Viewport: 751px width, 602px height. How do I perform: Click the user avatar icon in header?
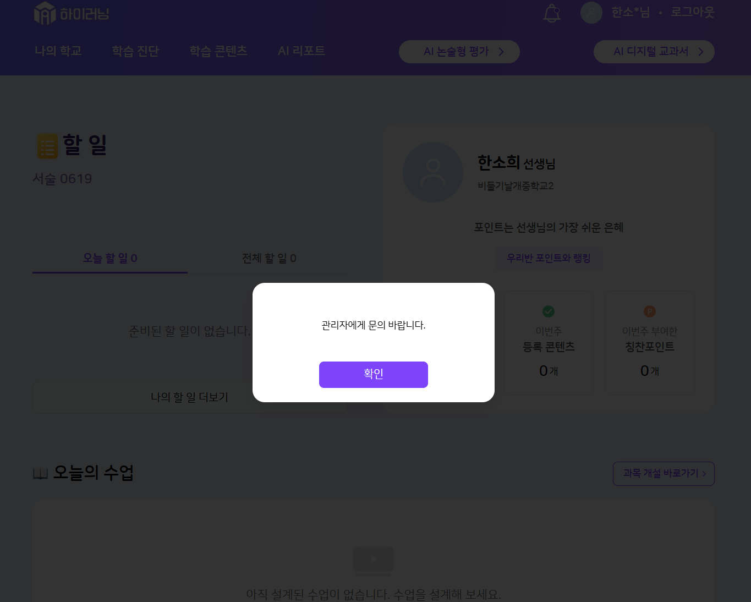click(x=591, y=13)
